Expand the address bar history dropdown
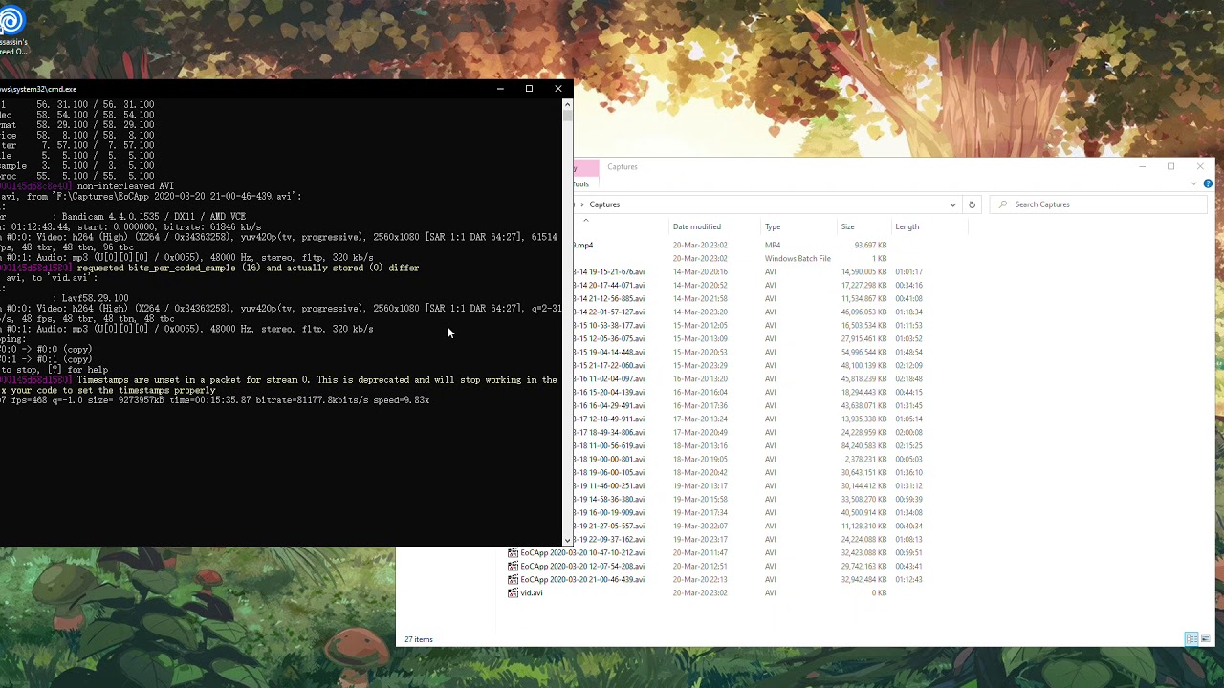The width and height of the screenshot is (1224, 688). 952,204
